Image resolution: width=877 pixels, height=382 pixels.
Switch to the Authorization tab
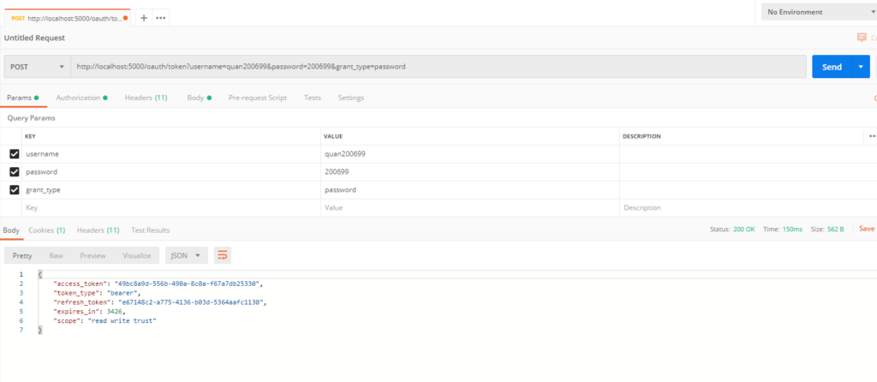(x=78, y=98)
